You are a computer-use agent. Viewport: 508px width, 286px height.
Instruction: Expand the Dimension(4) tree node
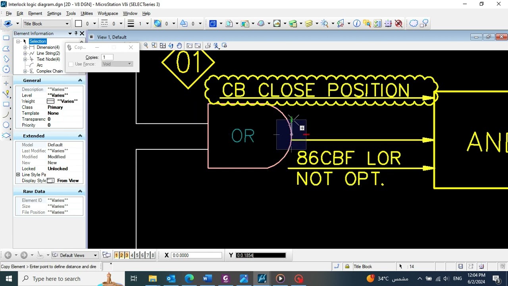coord(25,47)
